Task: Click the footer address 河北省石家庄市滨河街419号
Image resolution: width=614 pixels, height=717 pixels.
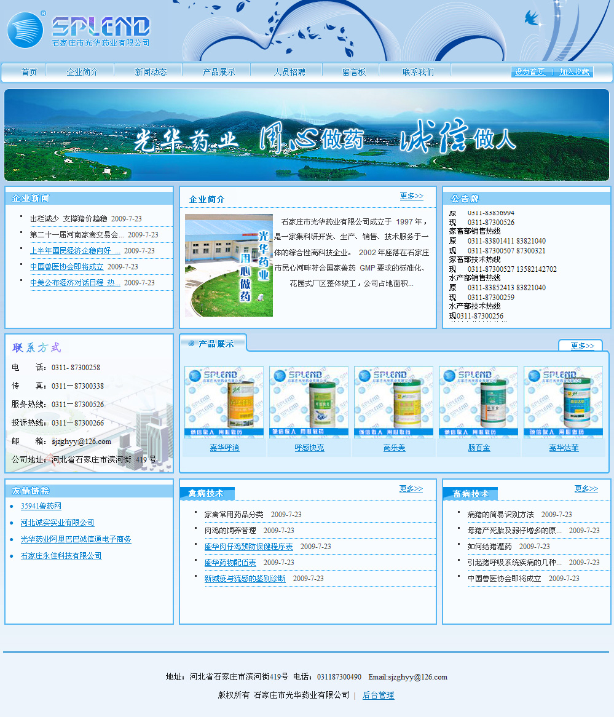Action: point(239,677)
